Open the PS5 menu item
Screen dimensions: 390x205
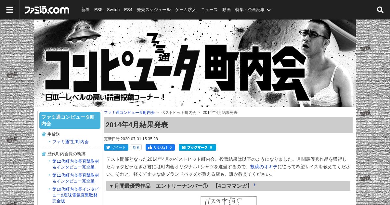pyautogui.click(x=98, y=10)
